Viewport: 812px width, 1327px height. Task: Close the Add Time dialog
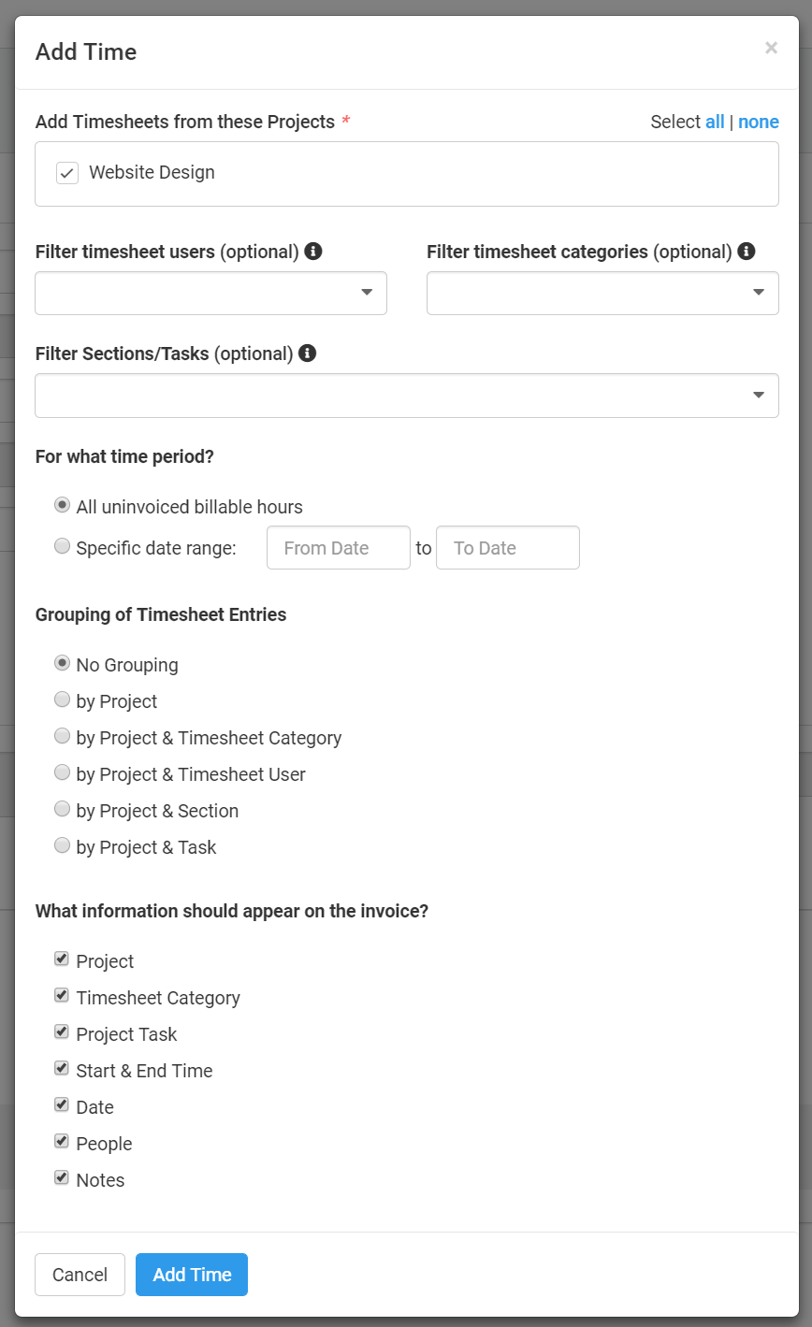[x=771, y=48]
